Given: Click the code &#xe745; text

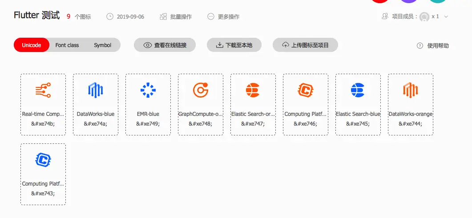Looking at the screenshot, I should (358, 124).
